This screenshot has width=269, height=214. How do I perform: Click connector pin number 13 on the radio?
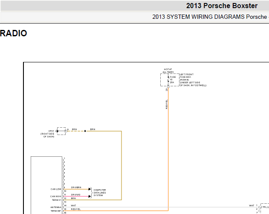pyautogui.click(x=65, y=202)
